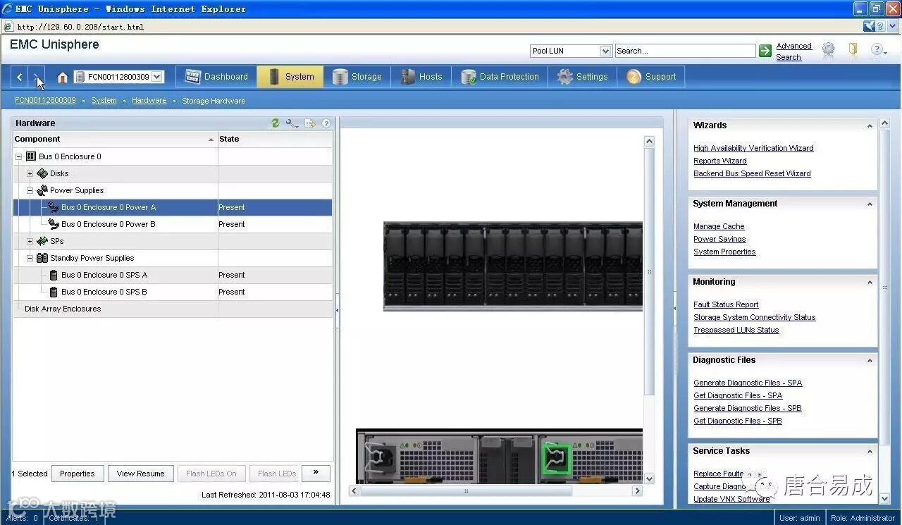Image resolution: width=902 pixels, height=525 pixels.
Task: Click the gear icon beside Advanced Search
Action: (x=829, y=49)
